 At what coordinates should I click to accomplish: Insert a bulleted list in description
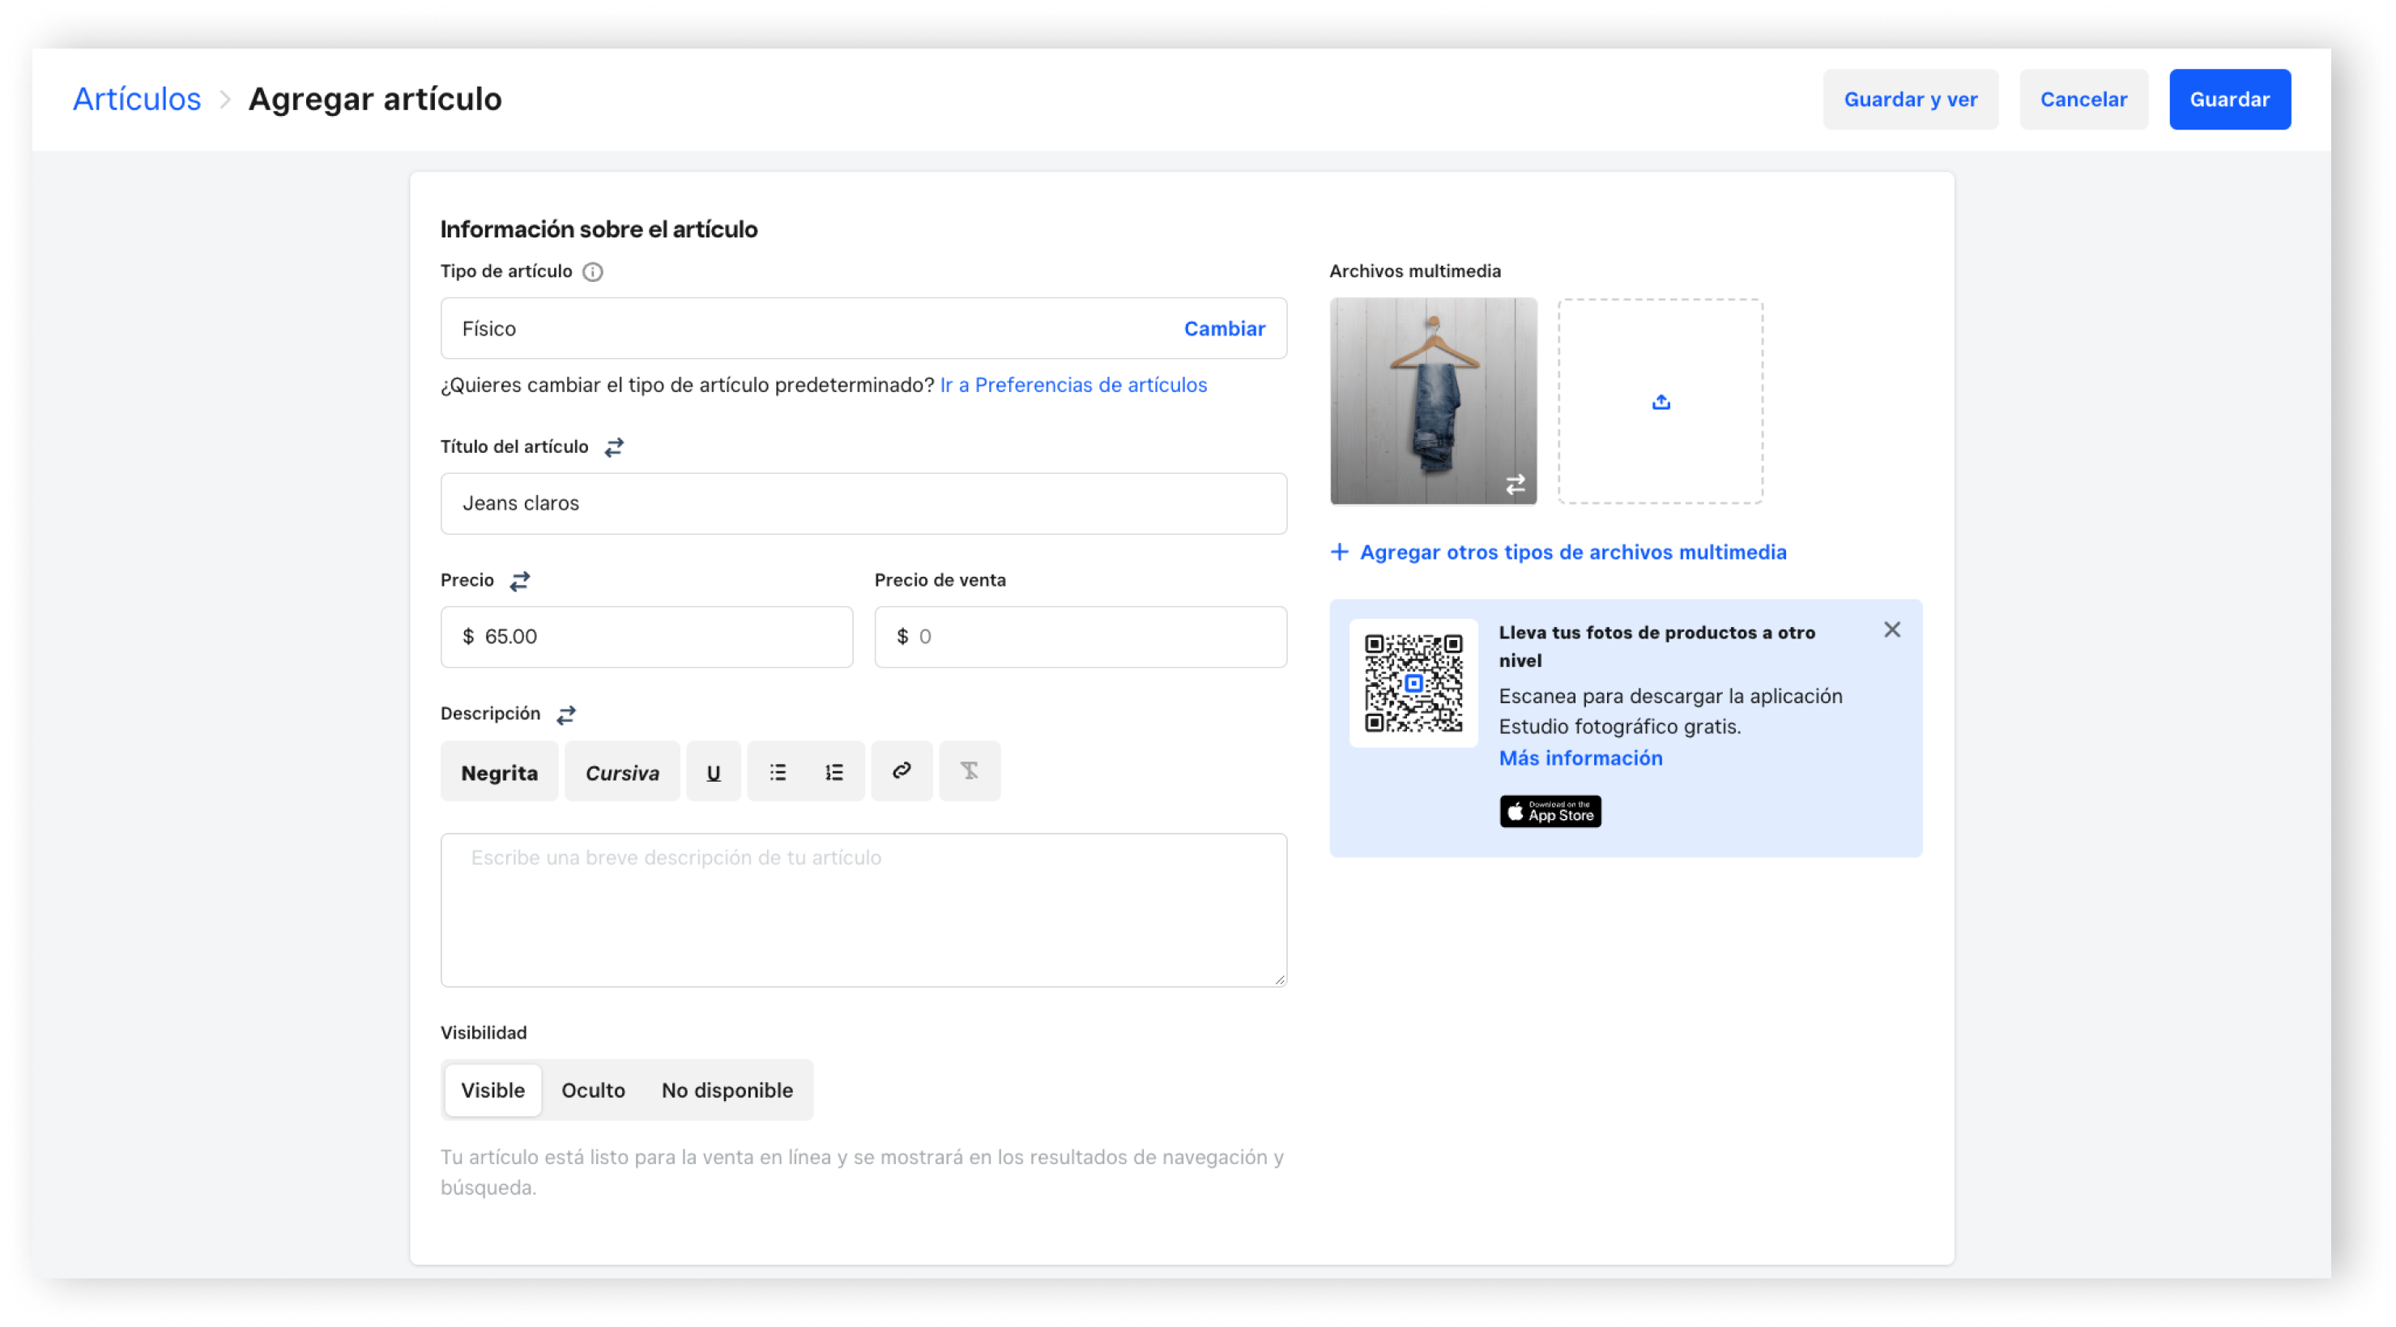778,772
